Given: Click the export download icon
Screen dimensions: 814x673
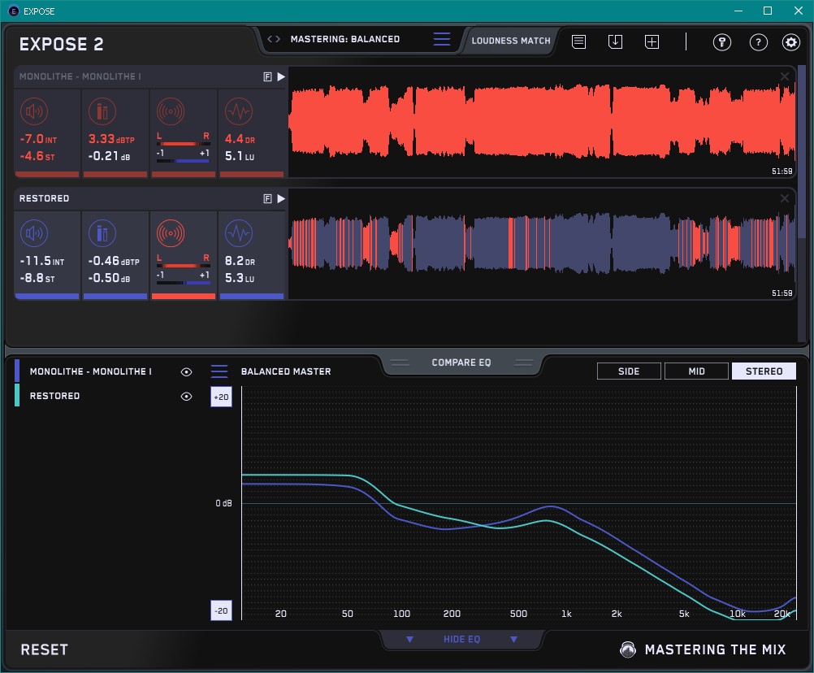Looking at the screenshot, I should click(615, 41).
